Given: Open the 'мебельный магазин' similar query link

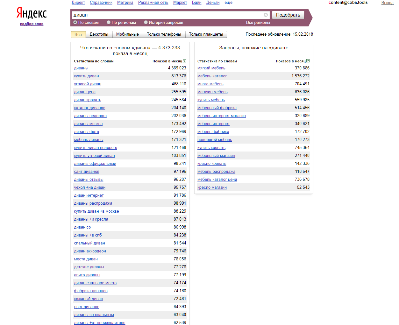Looking at the screenshot, I should tap(216, 156).
